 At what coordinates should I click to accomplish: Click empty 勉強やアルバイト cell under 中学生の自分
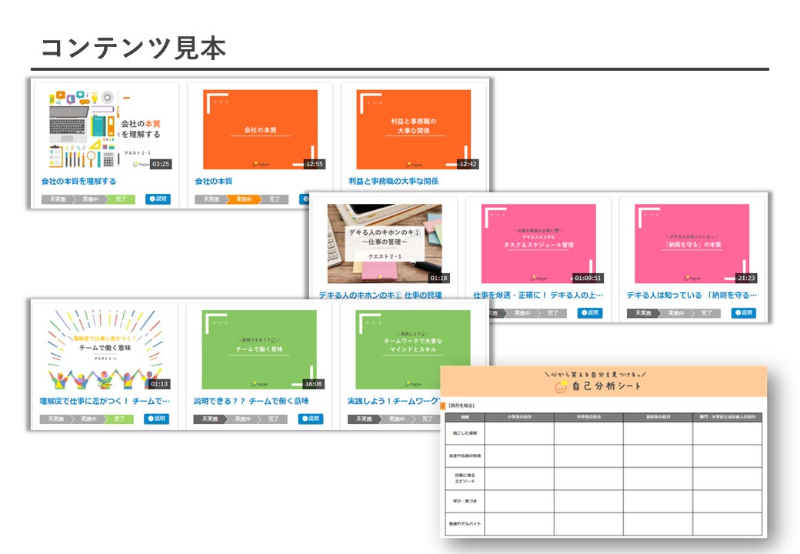point(588,524)
